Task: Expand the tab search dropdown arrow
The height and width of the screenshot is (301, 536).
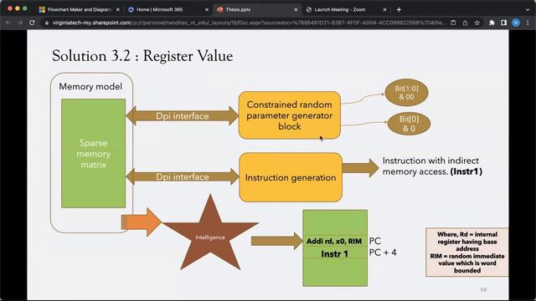Action: click(528, 9)
